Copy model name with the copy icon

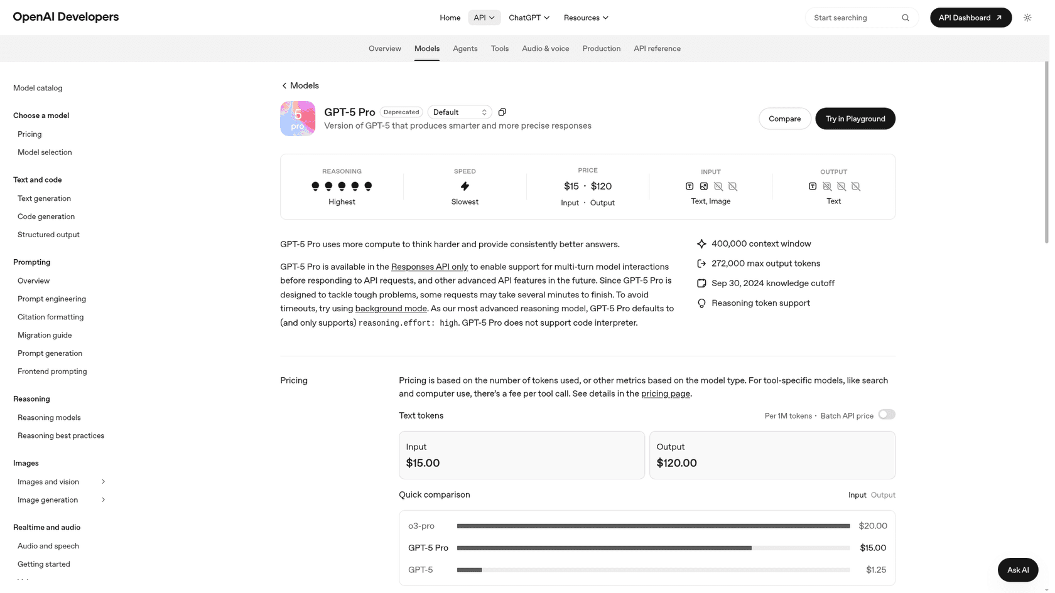pos(502,112)
